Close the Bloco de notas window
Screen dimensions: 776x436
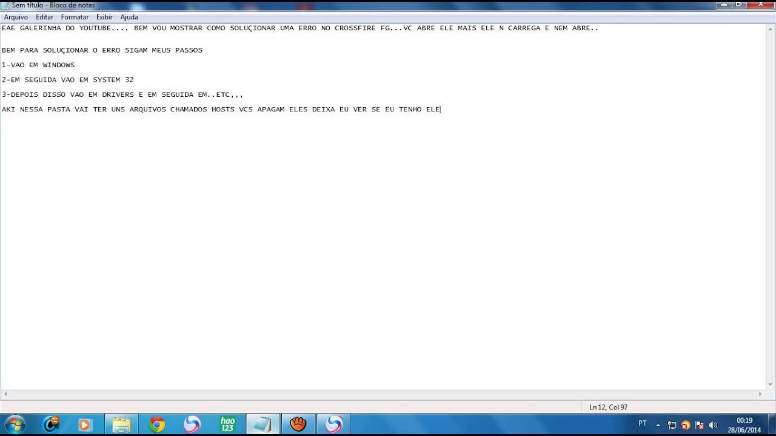tap(762, 4)
